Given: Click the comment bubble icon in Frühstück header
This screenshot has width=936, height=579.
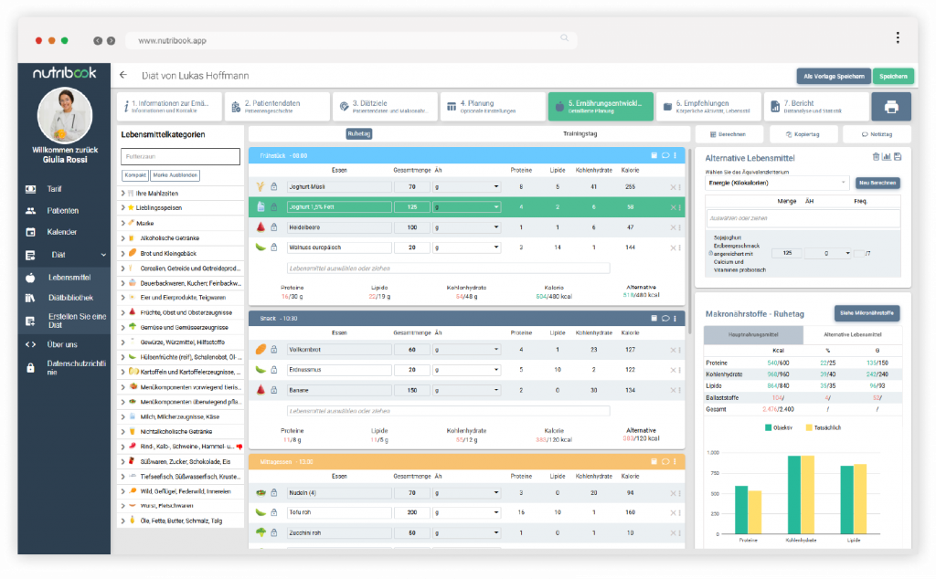Looking at the screenshot, I should click(665, 155).
